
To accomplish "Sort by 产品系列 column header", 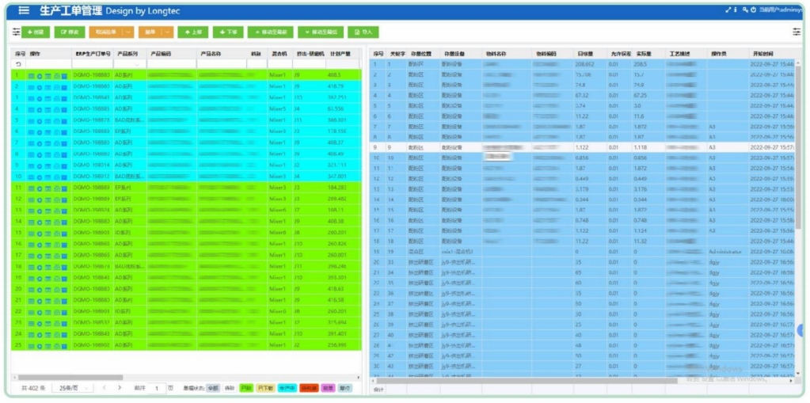I will tap(127, 53).
